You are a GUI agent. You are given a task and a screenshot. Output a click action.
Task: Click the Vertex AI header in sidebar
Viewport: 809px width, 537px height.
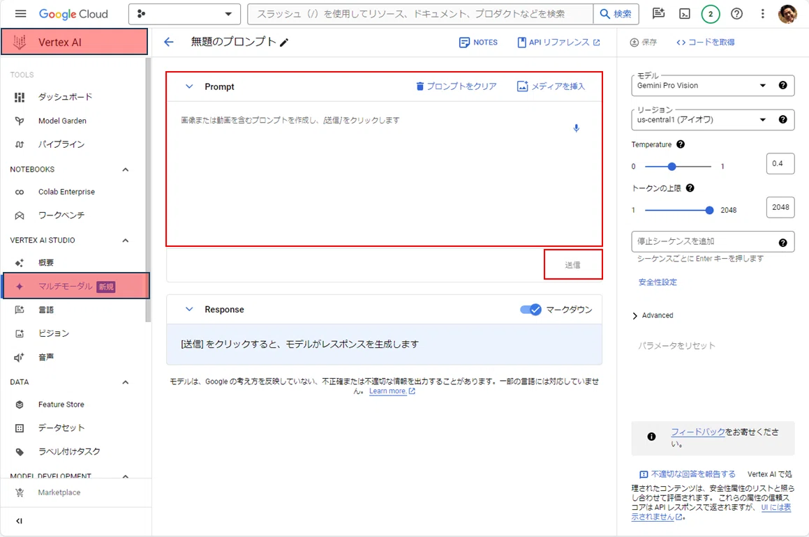click(x=74, y=42)
